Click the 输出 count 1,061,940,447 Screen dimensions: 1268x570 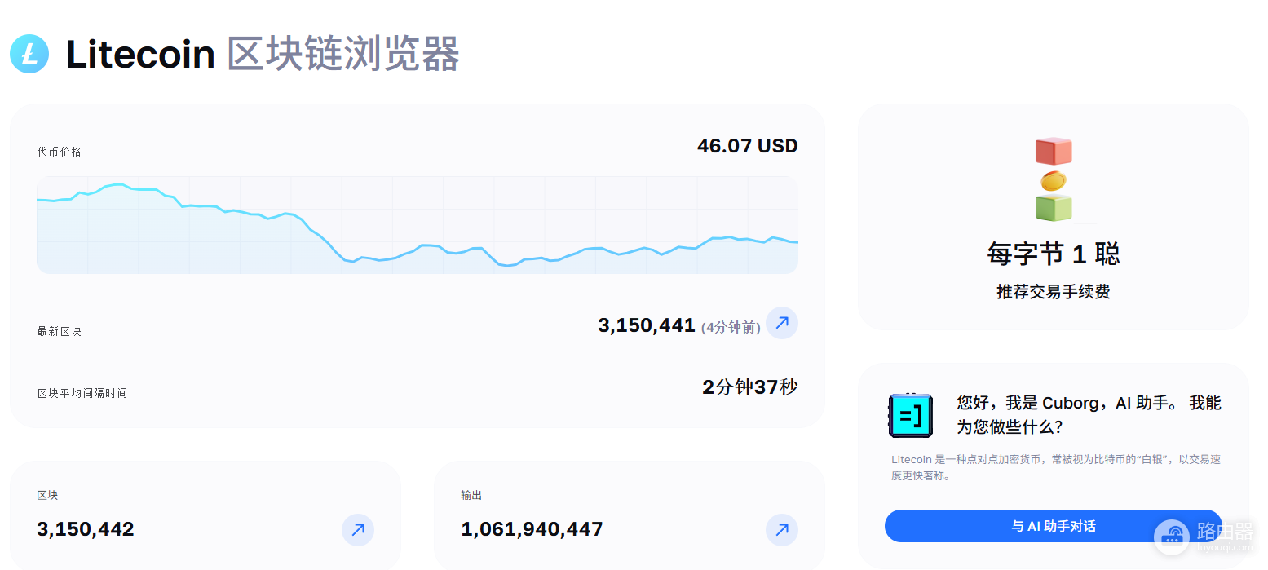pyautogui.click(x=532, y=529)
